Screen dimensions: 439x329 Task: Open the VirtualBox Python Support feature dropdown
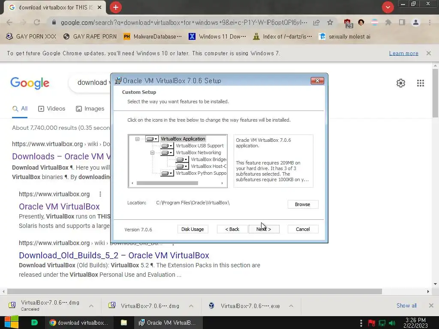coord(167,173)
